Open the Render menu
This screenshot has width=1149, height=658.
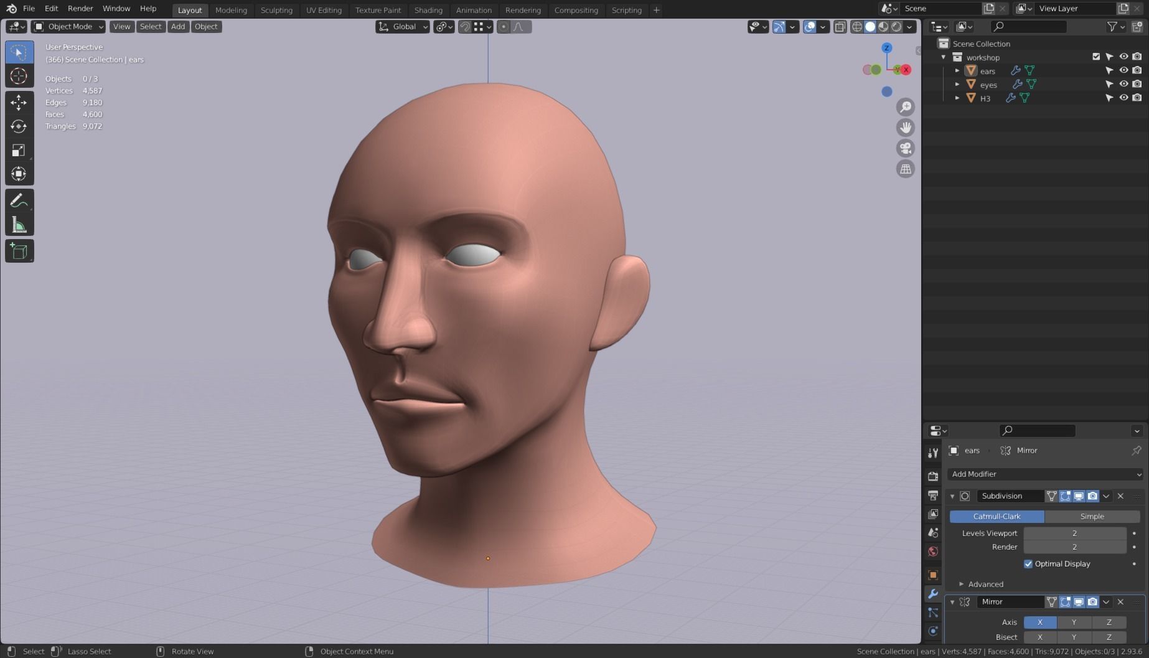coord(80,9)
